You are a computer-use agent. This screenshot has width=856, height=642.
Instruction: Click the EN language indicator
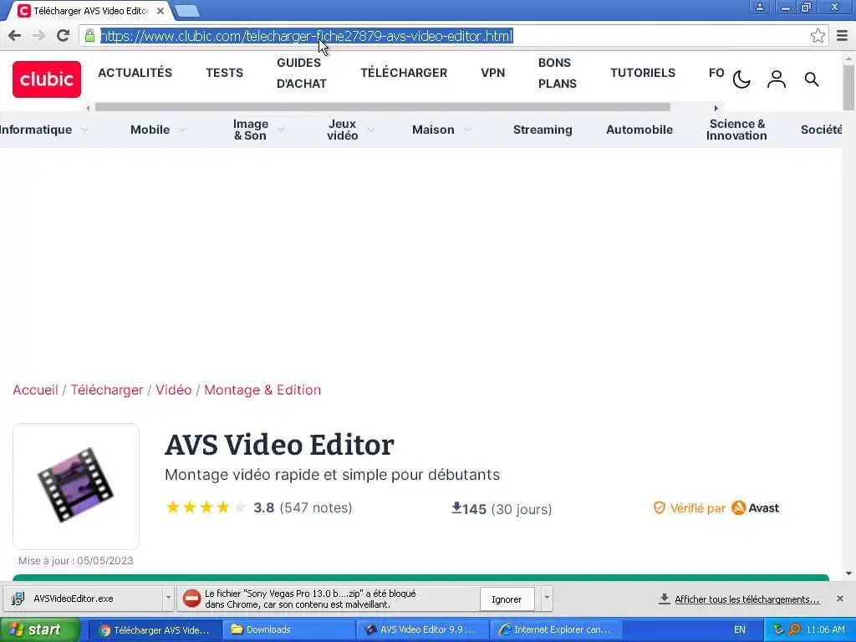coord(739,629)
